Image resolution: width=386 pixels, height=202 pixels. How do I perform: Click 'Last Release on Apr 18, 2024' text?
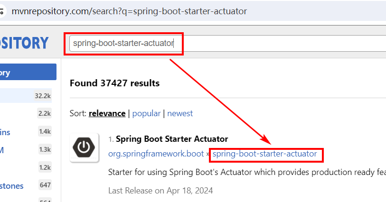[160, 191]
